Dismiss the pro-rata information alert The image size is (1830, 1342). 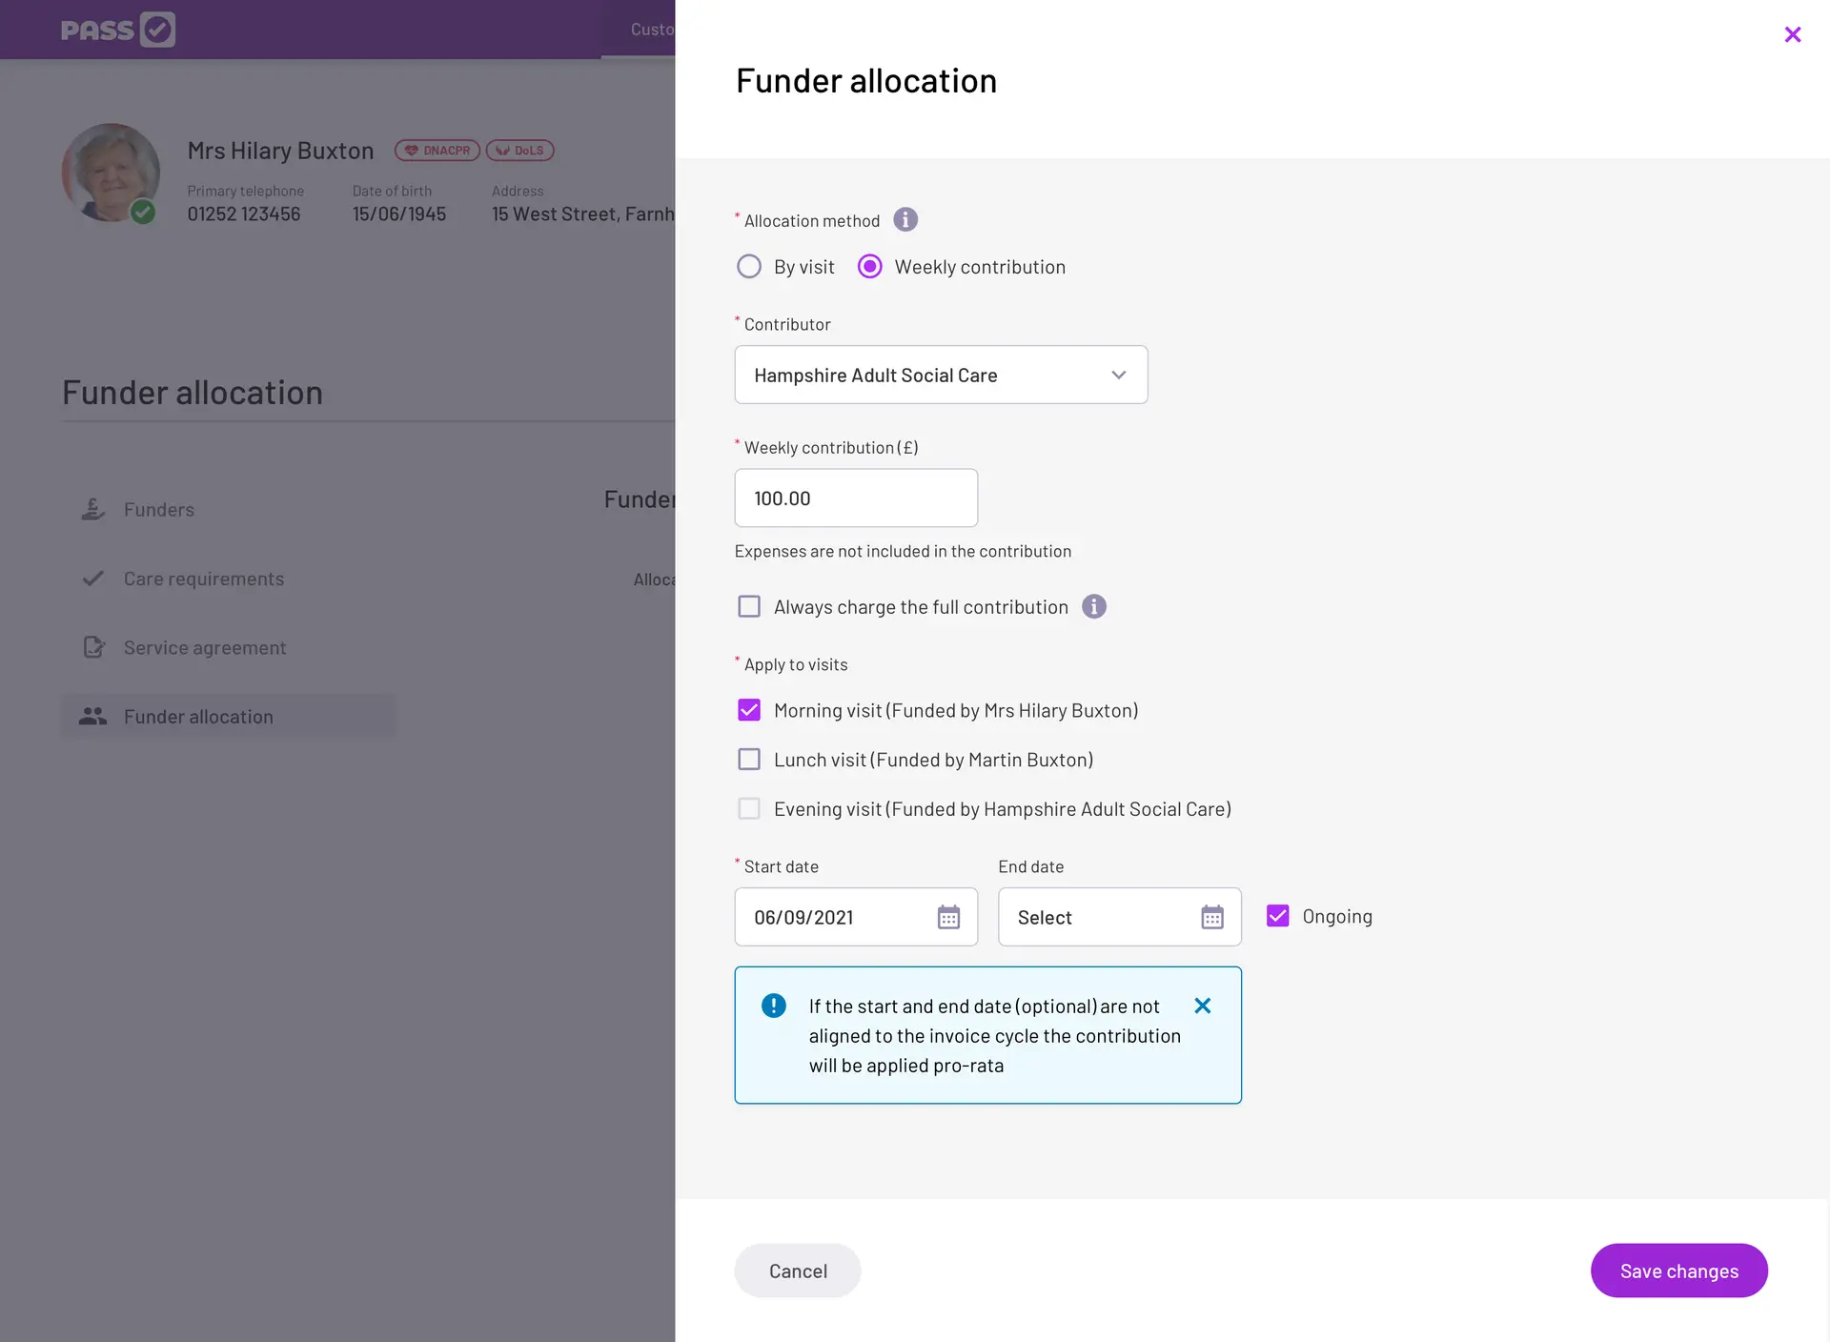click(1203, 1006)
